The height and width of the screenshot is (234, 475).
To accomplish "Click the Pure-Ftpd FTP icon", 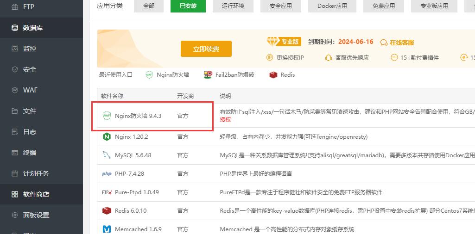I will 107,192.
